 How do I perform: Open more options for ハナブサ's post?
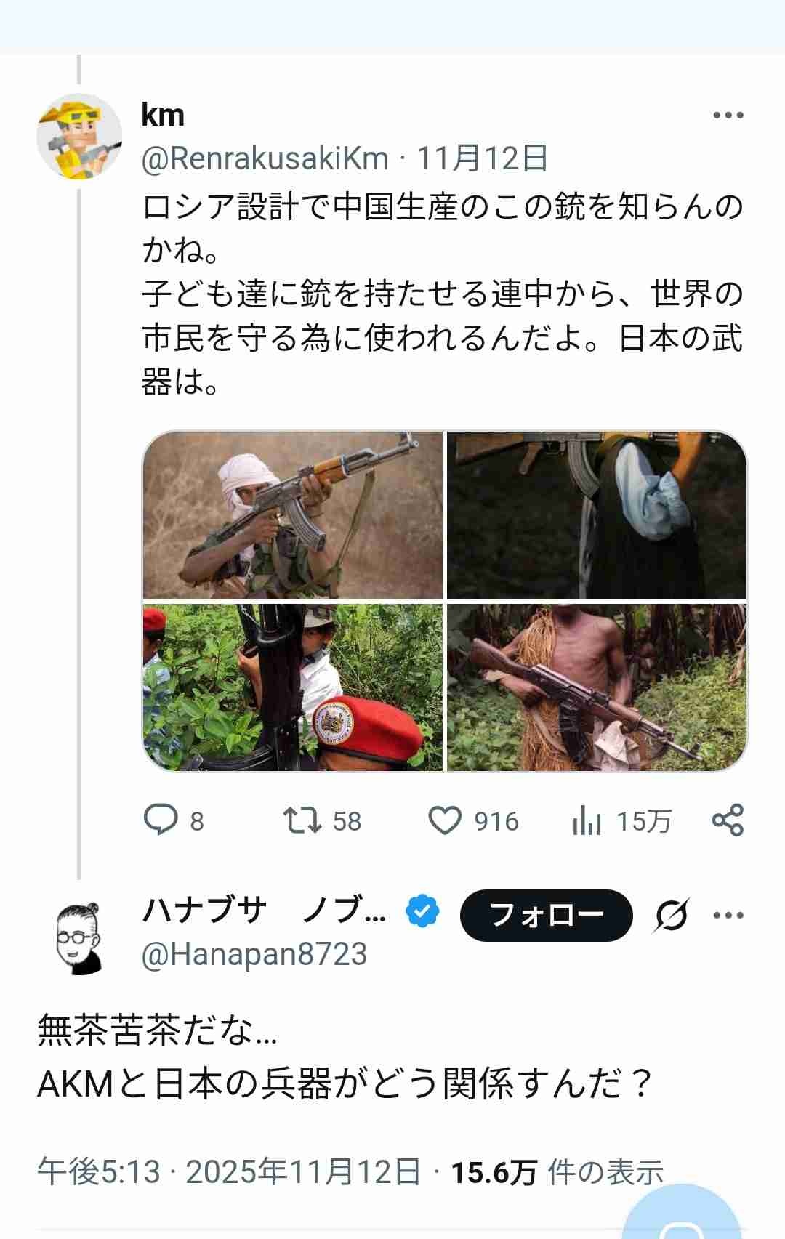(728, 915)
